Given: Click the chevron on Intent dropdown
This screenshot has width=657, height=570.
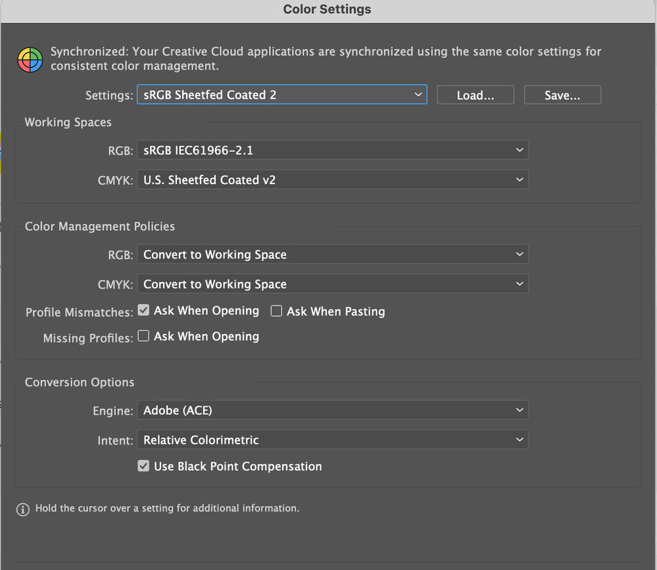Looking at the screenshot, I should [x=519, y=440].
